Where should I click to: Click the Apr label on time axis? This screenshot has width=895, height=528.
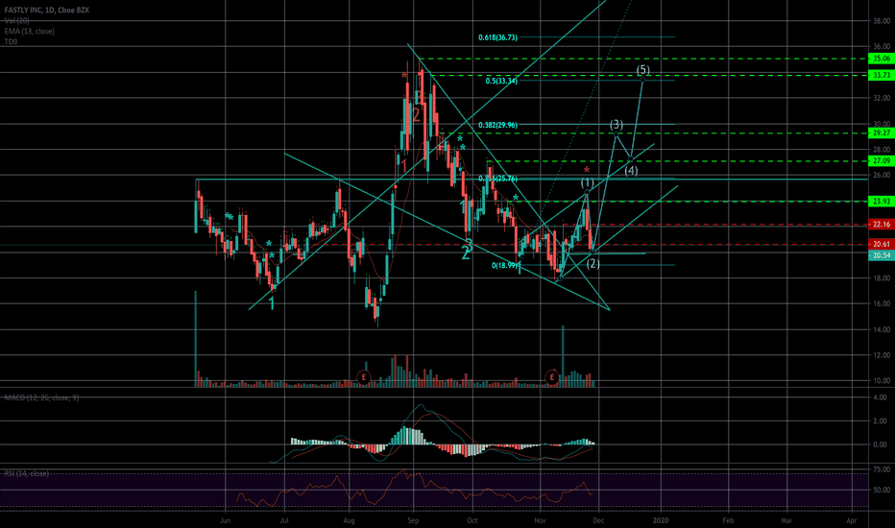coord(852,520)
